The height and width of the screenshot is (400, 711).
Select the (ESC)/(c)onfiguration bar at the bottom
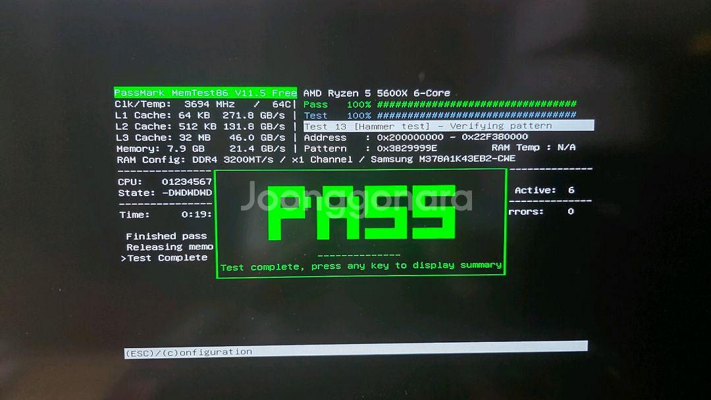(355, 349)
